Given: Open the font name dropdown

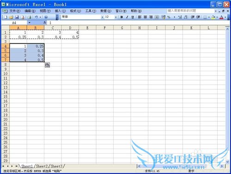Looking at the screenshot, I should tap(102, 17).
